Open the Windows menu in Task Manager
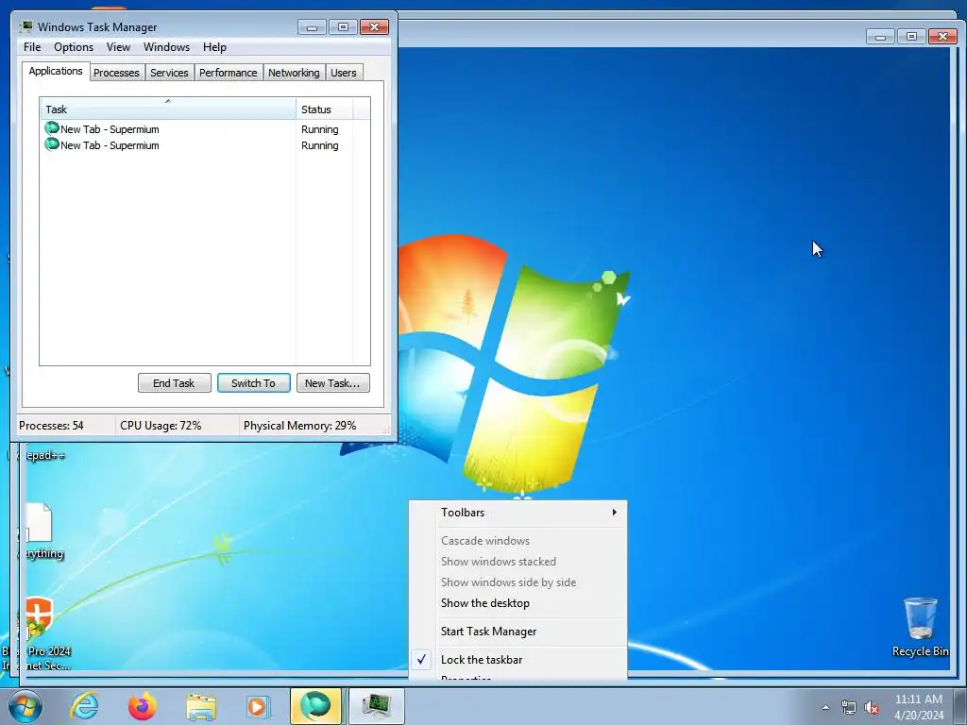Viewport: 967px width, 725px height. click(x=166, y=47)
